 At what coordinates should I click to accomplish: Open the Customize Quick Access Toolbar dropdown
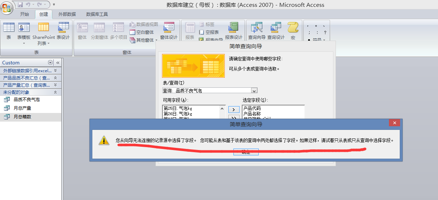54,5
